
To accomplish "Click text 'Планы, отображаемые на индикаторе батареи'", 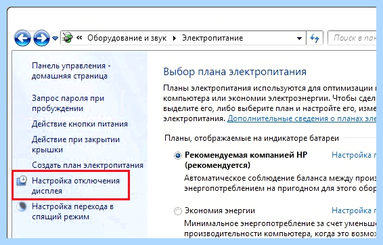I will [x=252, y=138].
